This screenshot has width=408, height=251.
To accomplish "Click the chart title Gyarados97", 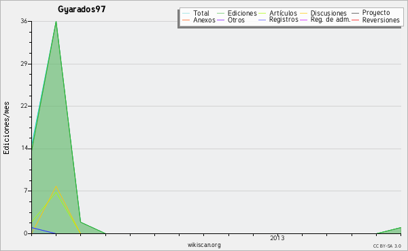I will tap(82, 9).
